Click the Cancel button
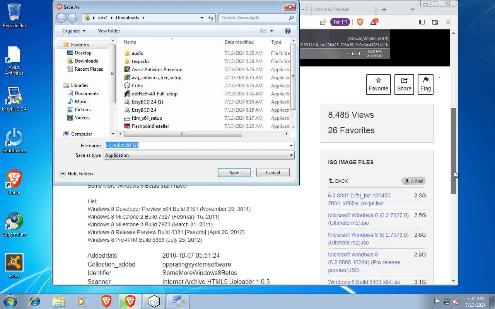This screenshot has width=495, height=309. [273, 173]
